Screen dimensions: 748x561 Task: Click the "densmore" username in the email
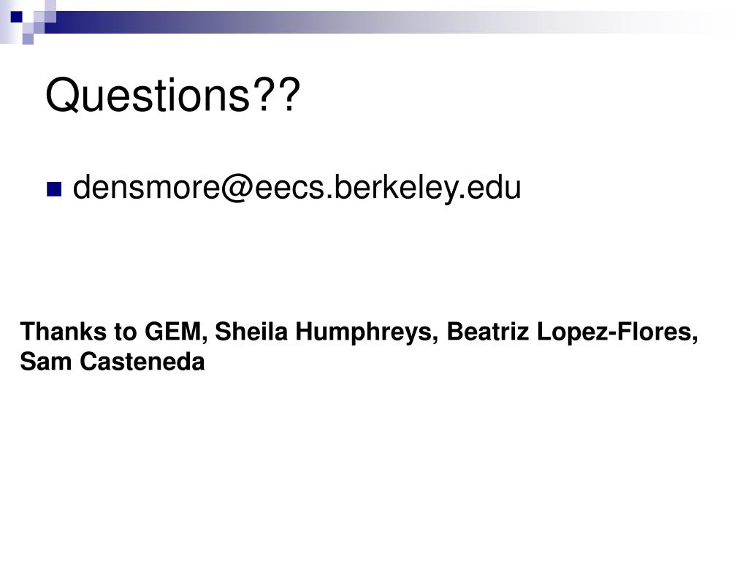click(146, 186)
